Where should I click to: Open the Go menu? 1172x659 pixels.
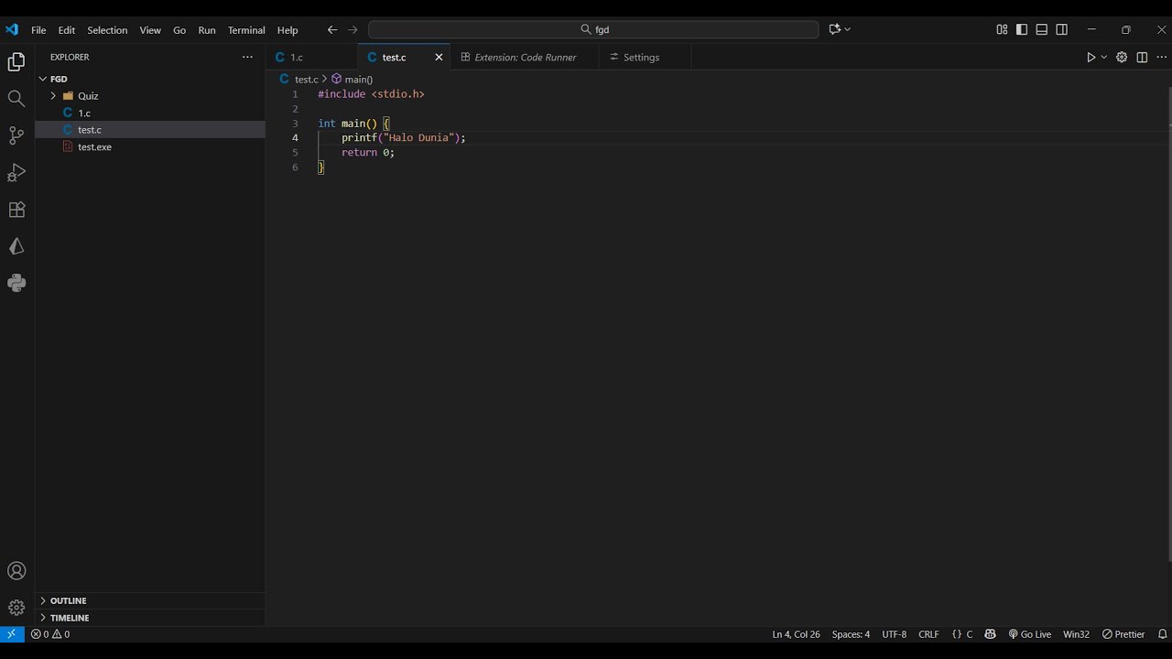pos(179,30)
